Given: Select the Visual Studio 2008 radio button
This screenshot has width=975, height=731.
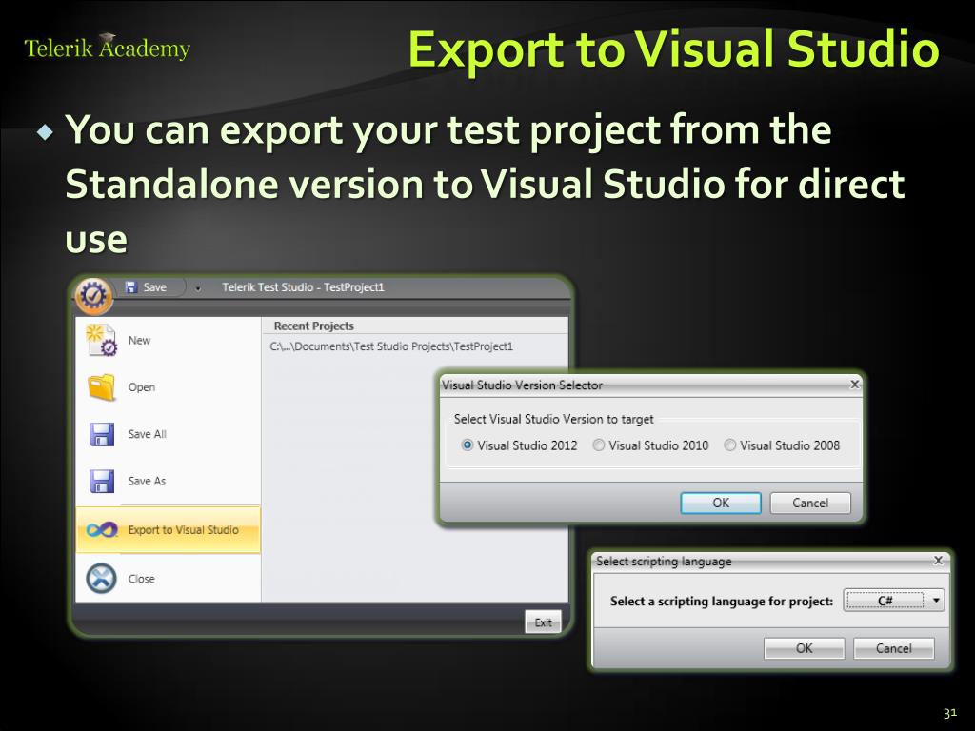Looking at the screenshot, I should [730, 445].
